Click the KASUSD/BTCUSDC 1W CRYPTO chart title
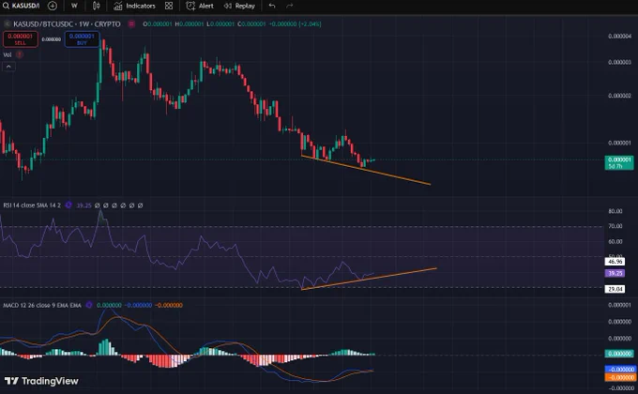This screenshot has width=638, height=394. pyautogui.click(x=67, y=24)
